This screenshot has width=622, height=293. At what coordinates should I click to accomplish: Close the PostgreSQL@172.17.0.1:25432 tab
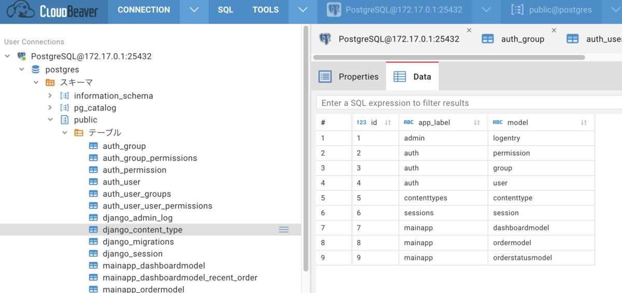(x=469, y=31)
